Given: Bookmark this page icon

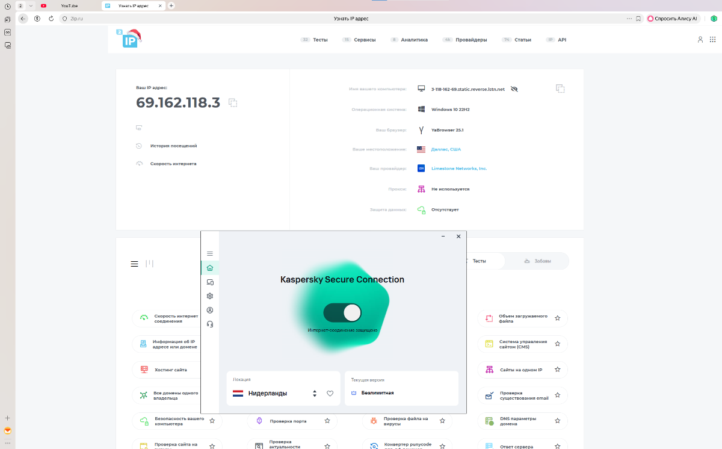Looking at the screenshot, I should [x=638, y=19].
